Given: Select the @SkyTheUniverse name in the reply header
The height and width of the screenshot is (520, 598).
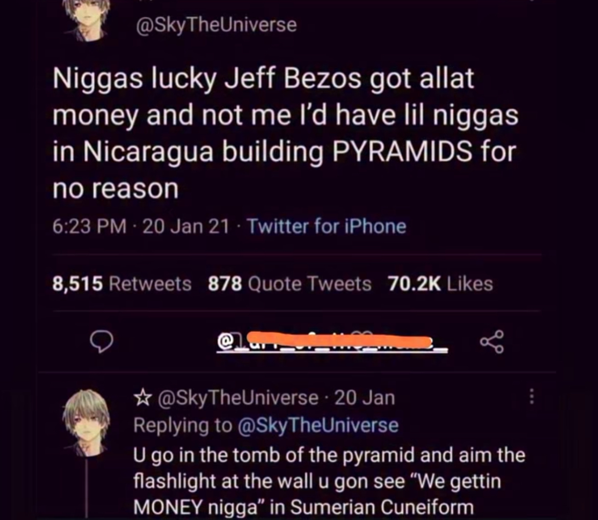Looking at the screenshot, I should click(238, 398).
